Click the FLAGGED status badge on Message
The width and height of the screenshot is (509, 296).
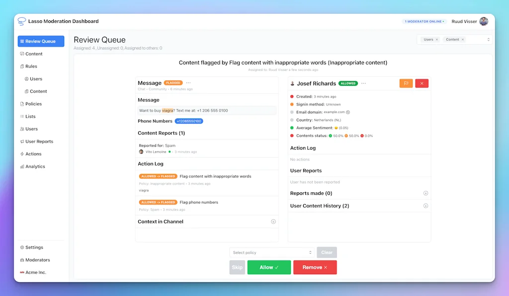tap(173, 83)
